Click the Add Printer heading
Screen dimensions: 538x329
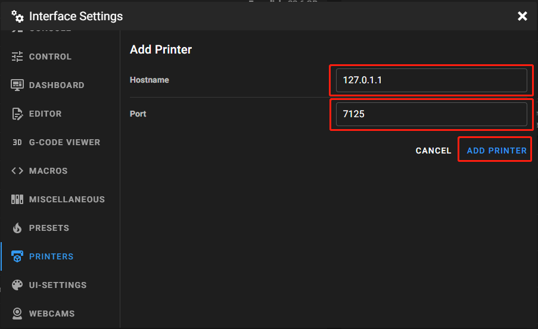tap(161, 49)
